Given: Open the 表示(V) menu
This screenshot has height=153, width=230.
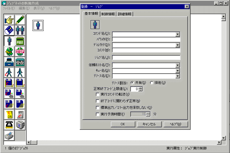Looking at the screenshot, I should pyautogui.click(x=39, y=8).
